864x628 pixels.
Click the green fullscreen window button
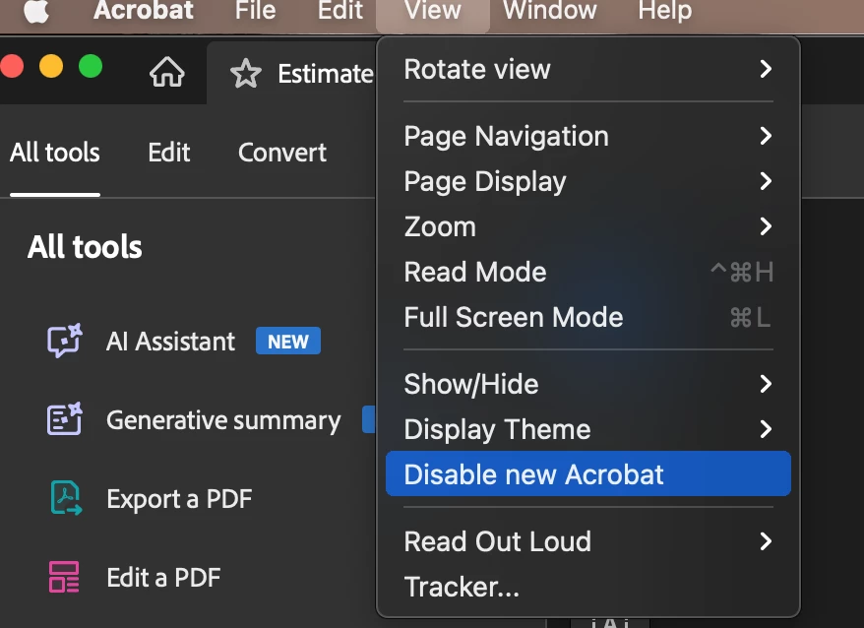[x=91, y=66]
